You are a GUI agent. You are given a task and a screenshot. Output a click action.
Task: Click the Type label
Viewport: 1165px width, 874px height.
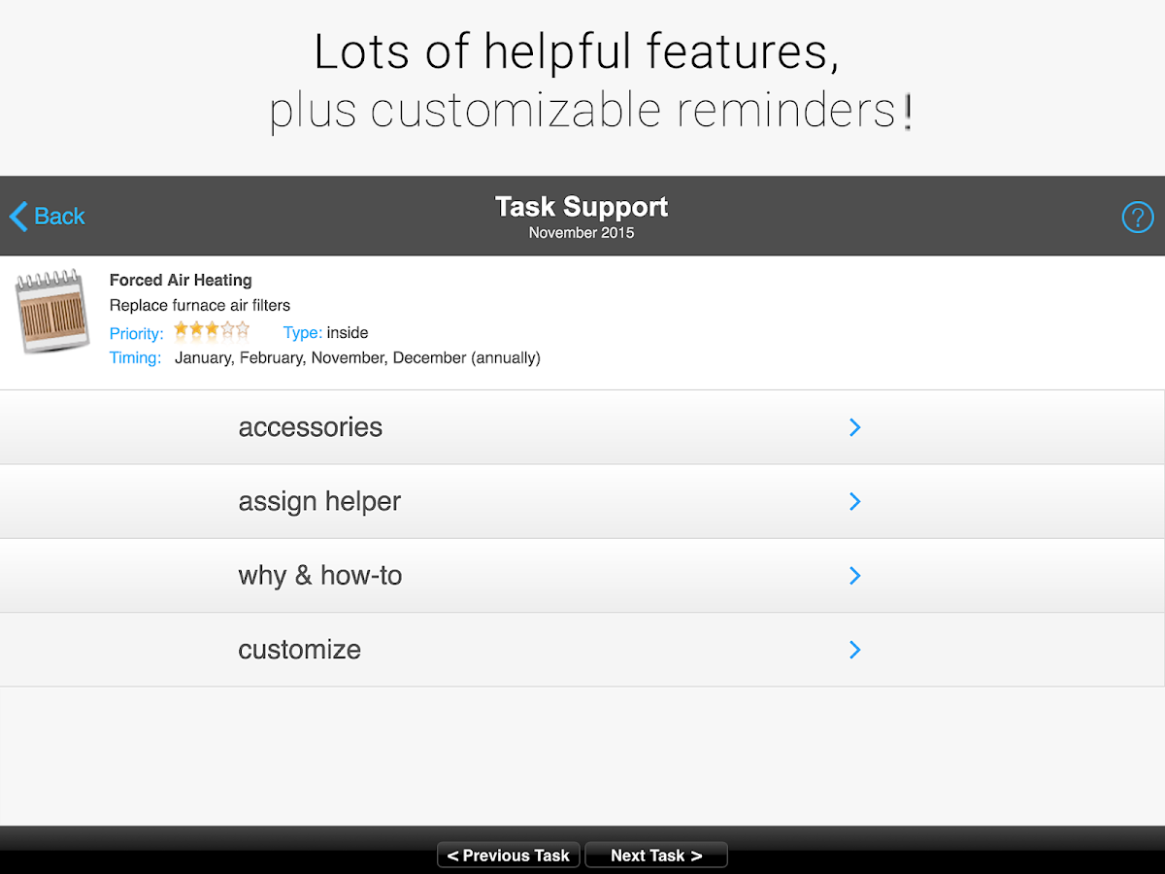tap(302, 333)
